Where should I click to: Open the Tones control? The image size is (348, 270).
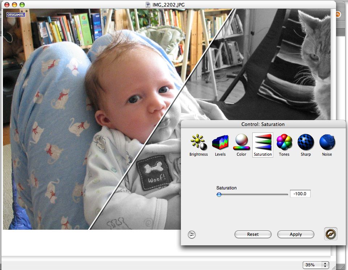(x=284, y=145)
